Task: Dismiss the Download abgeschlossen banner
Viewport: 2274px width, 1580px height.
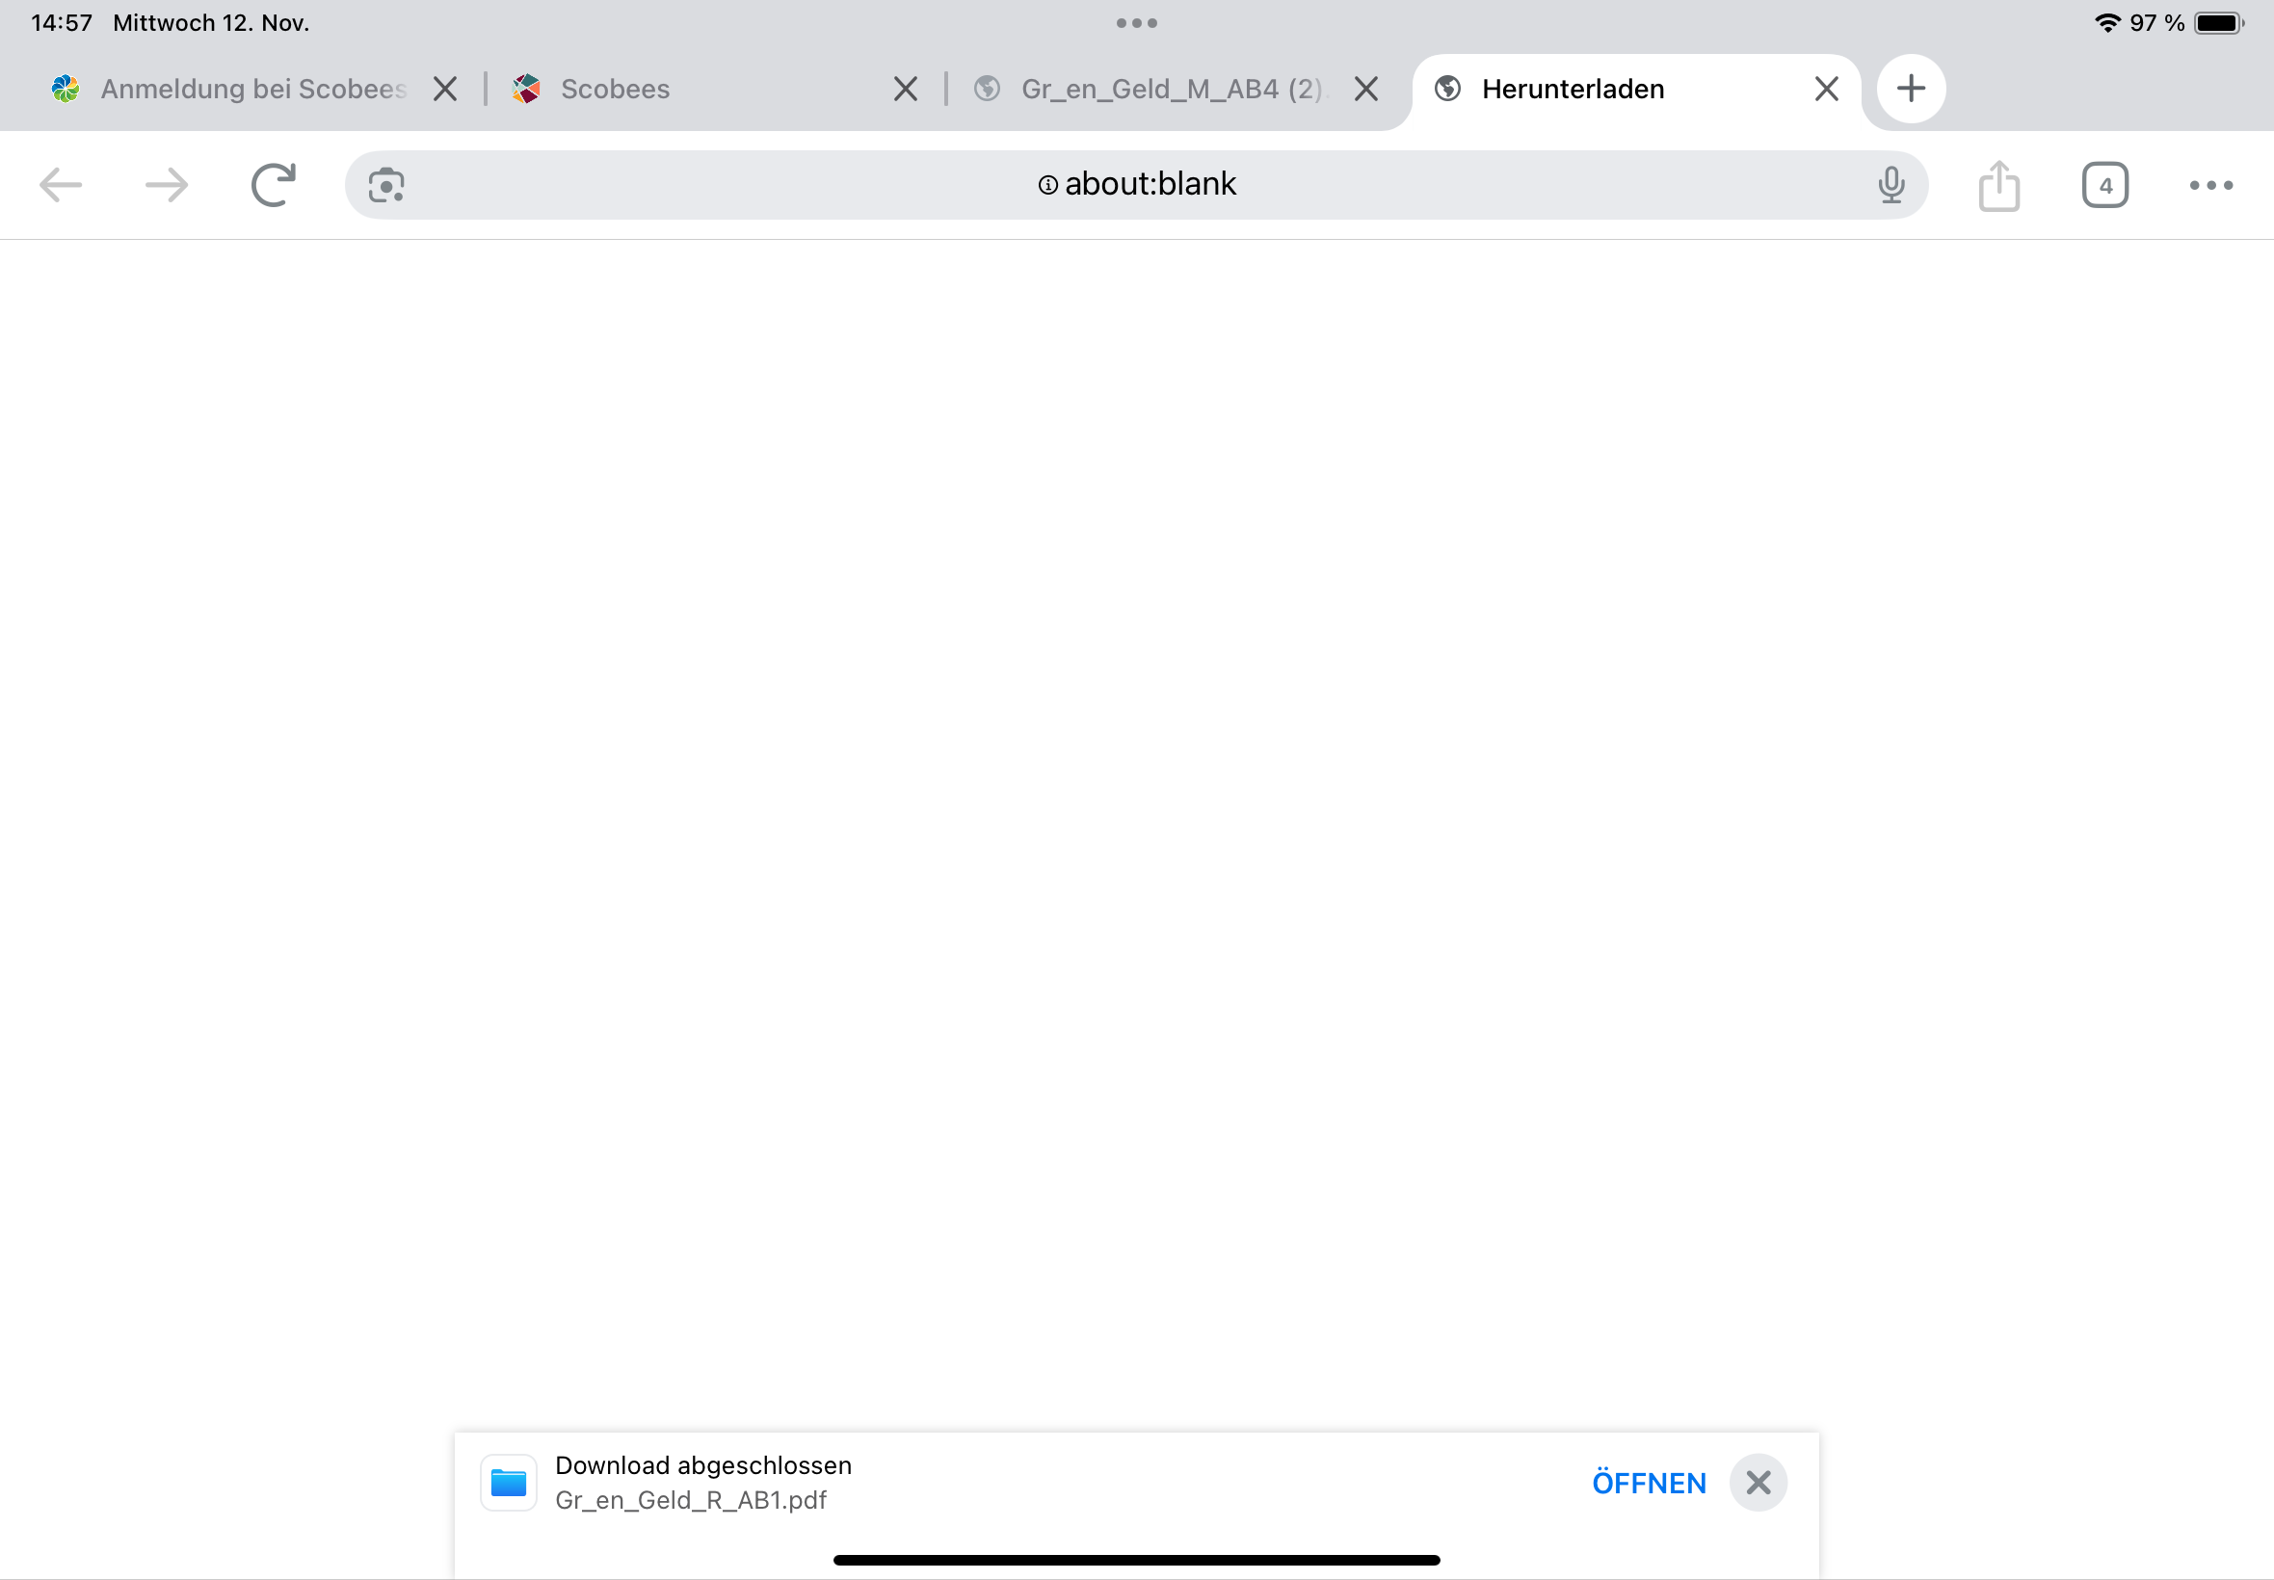Action: coord(1758,1483)
